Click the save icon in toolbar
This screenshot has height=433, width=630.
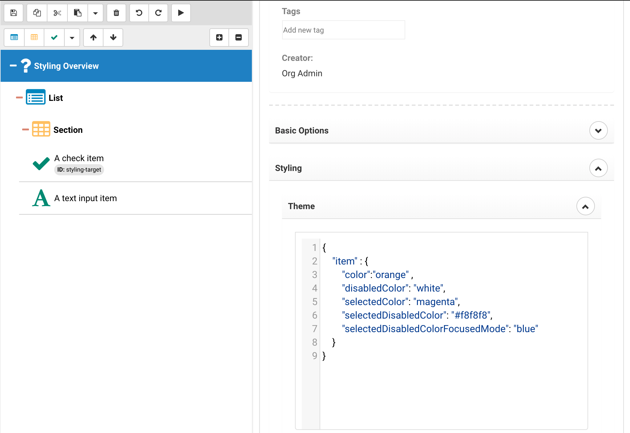tap(14, 13)
